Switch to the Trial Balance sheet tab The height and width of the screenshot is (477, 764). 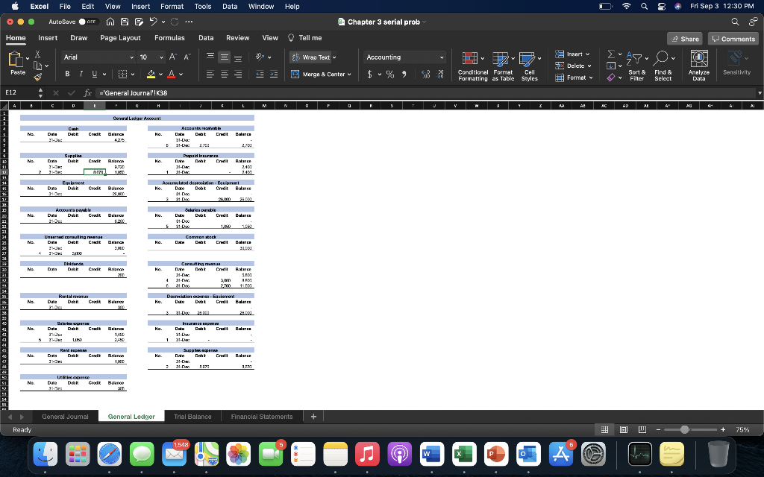pyautogui.click(x=192, y=417)
